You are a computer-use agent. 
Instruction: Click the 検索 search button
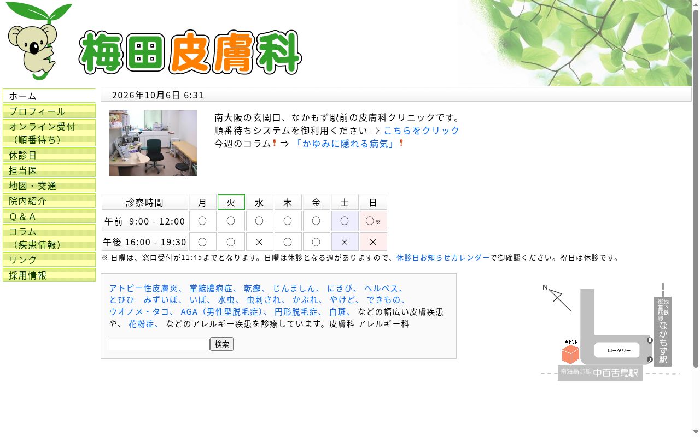coord(221,344)
